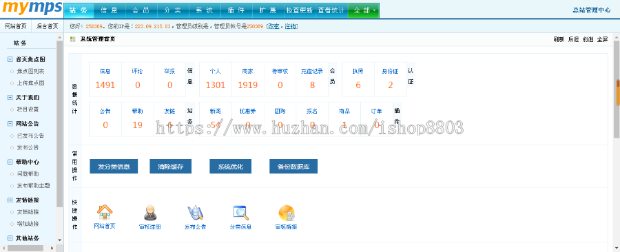Click the sidebar vertical scrollbar down arrow
620x252 pixels.
coord(60,240)
